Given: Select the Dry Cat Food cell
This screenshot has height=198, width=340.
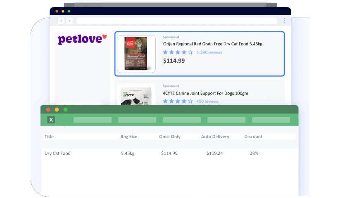Looking at the screenshot, I should [x=57, y=153].
